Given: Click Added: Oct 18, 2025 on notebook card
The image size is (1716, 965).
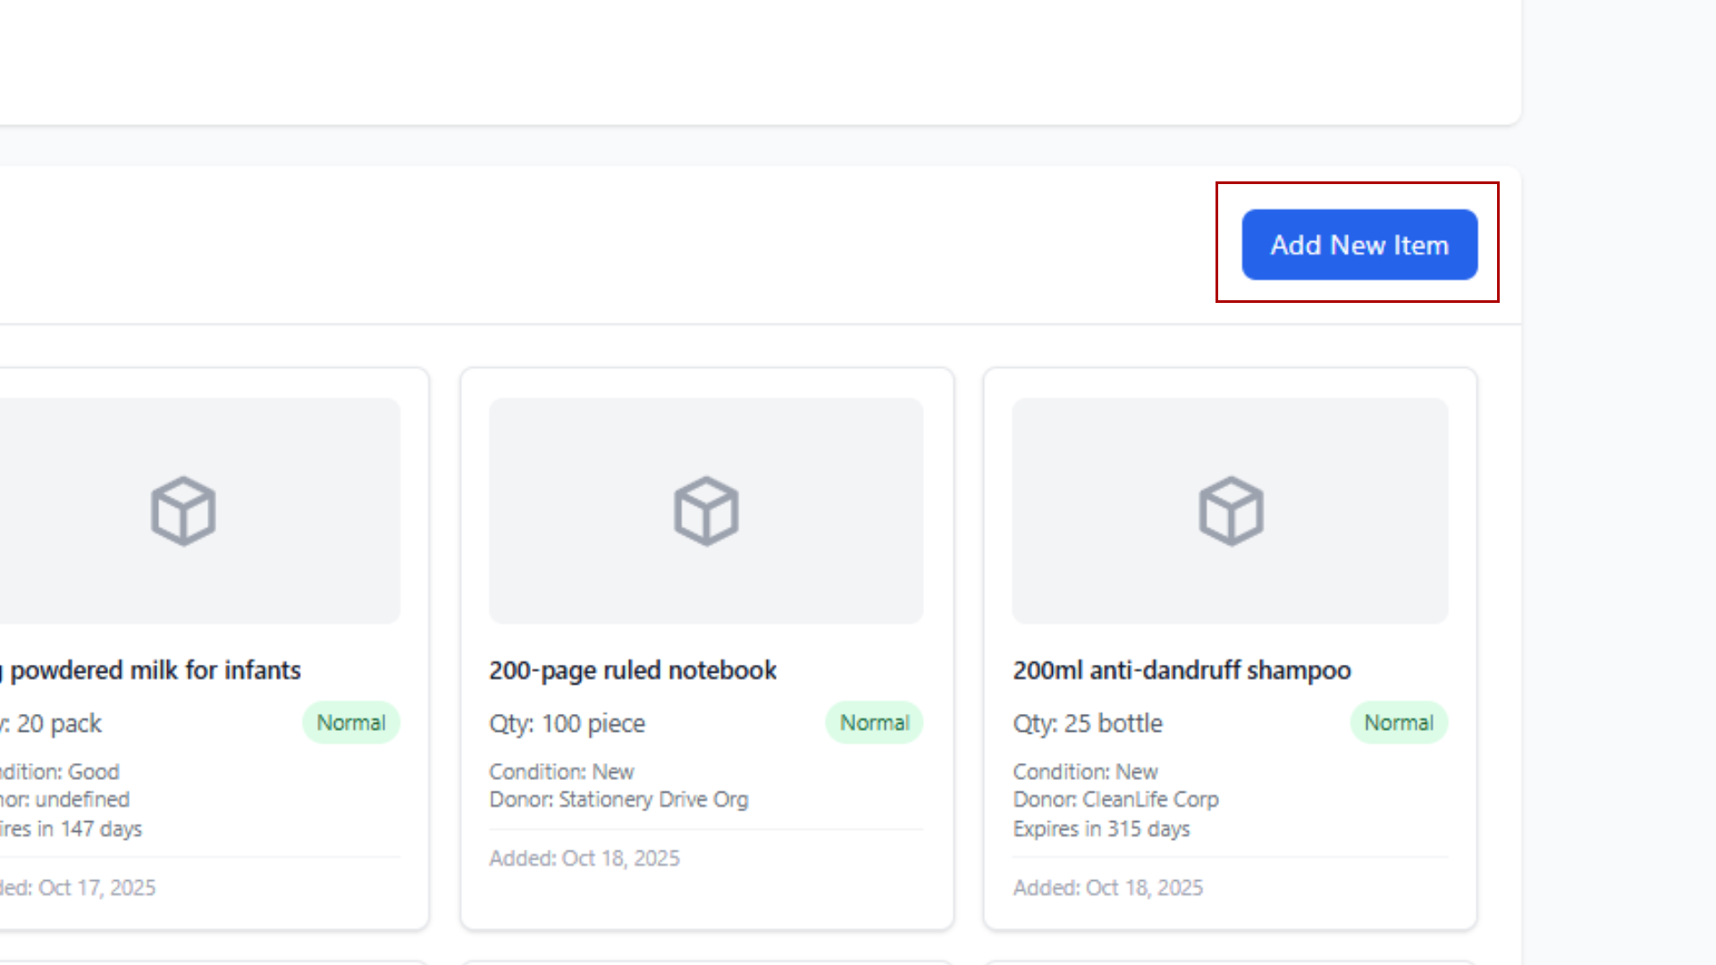Looking at the screenshot, I should point(585,859).
